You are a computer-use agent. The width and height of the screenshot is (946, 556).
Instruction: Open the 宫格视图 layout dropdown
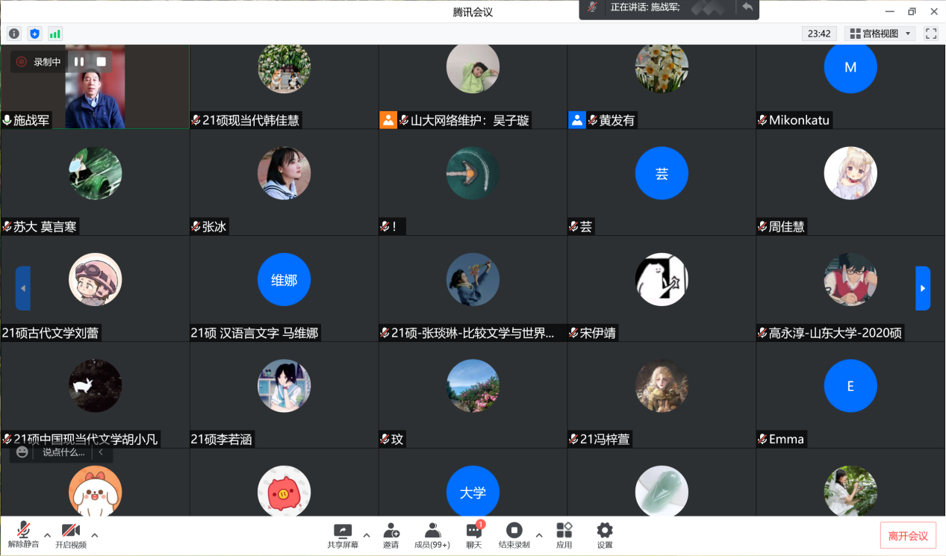tap(881, 34)
